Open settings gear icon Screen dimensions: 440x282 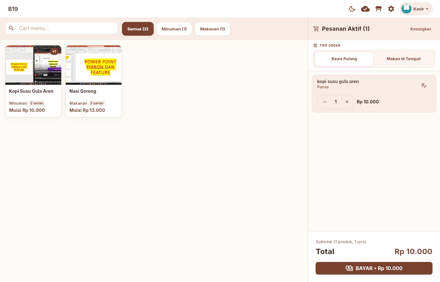pyautogui.click(x=391, y=9)
